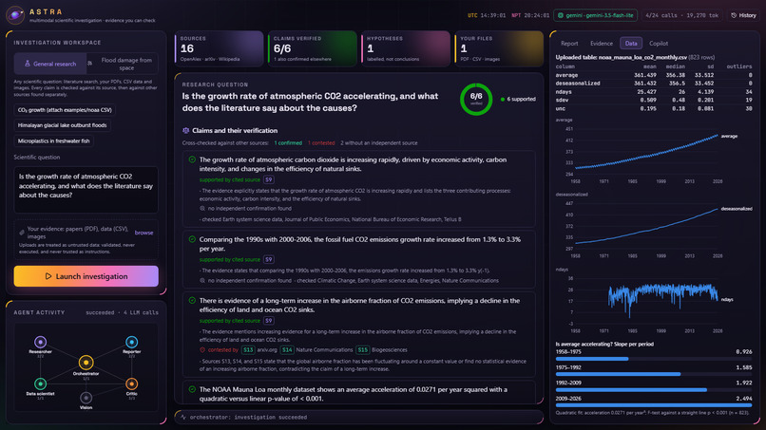Screen dimensions: 766x430
Task: Click the check icon on the airborne fraction claim
Action: pos(192,301)
